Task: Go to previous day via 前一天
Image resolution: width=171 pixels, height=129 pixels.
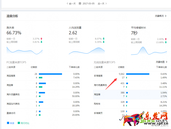Action: (x=72, y=4)
